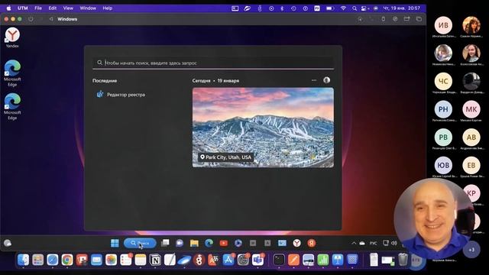489x275 pixels.
Task: Click the shared folder icon in the UTM toolbar
Action: (x=406, y=19)
